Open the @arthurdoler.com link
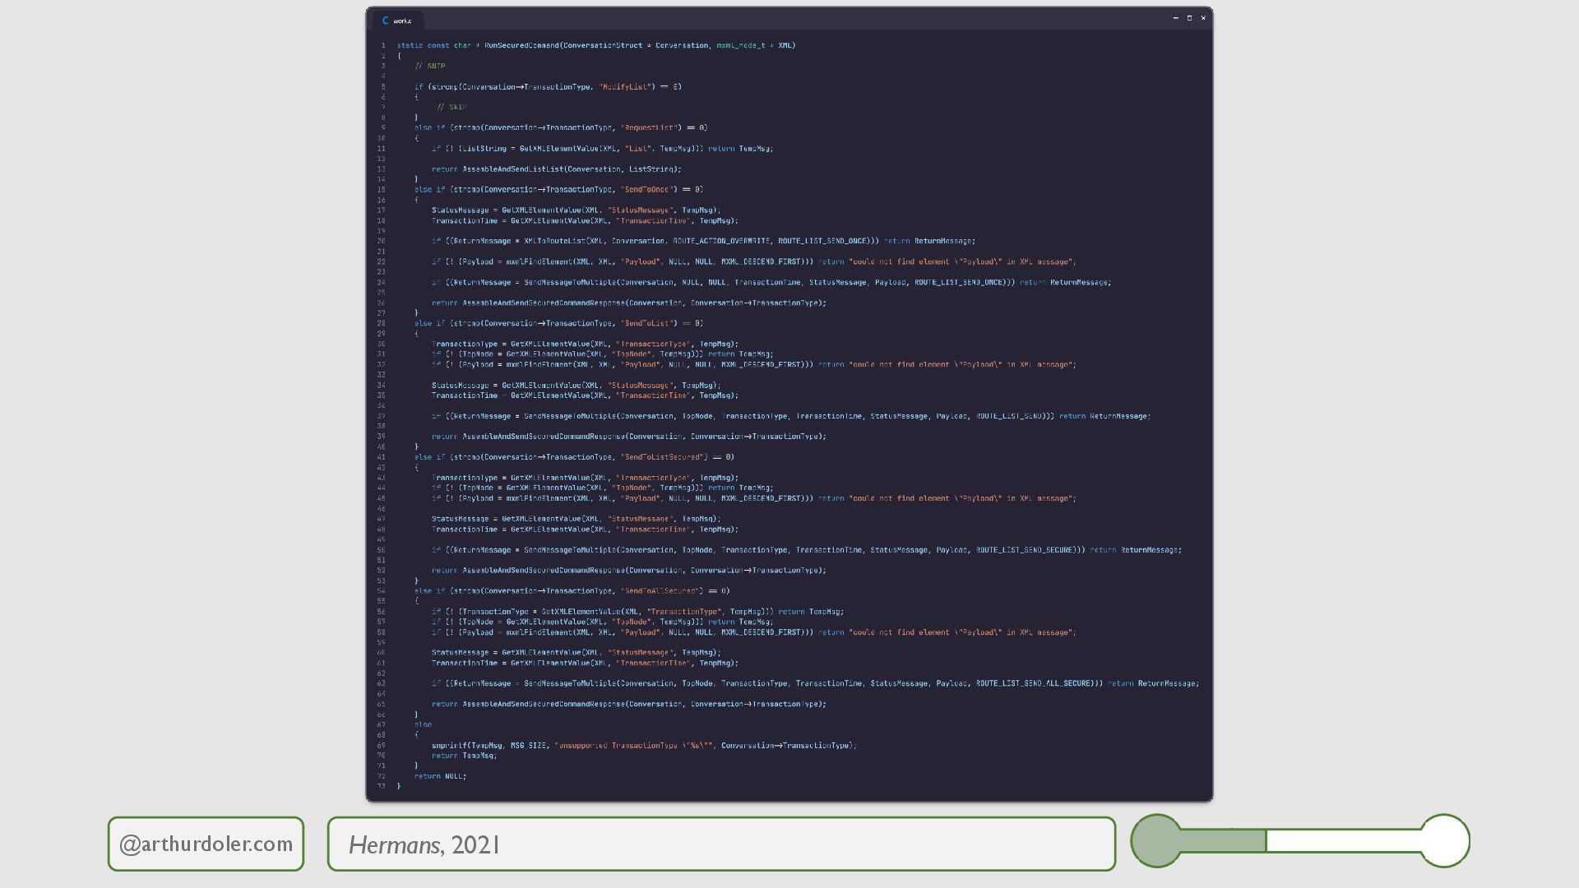This screenshot has height=888, width=1579. [x=206, y=844]
